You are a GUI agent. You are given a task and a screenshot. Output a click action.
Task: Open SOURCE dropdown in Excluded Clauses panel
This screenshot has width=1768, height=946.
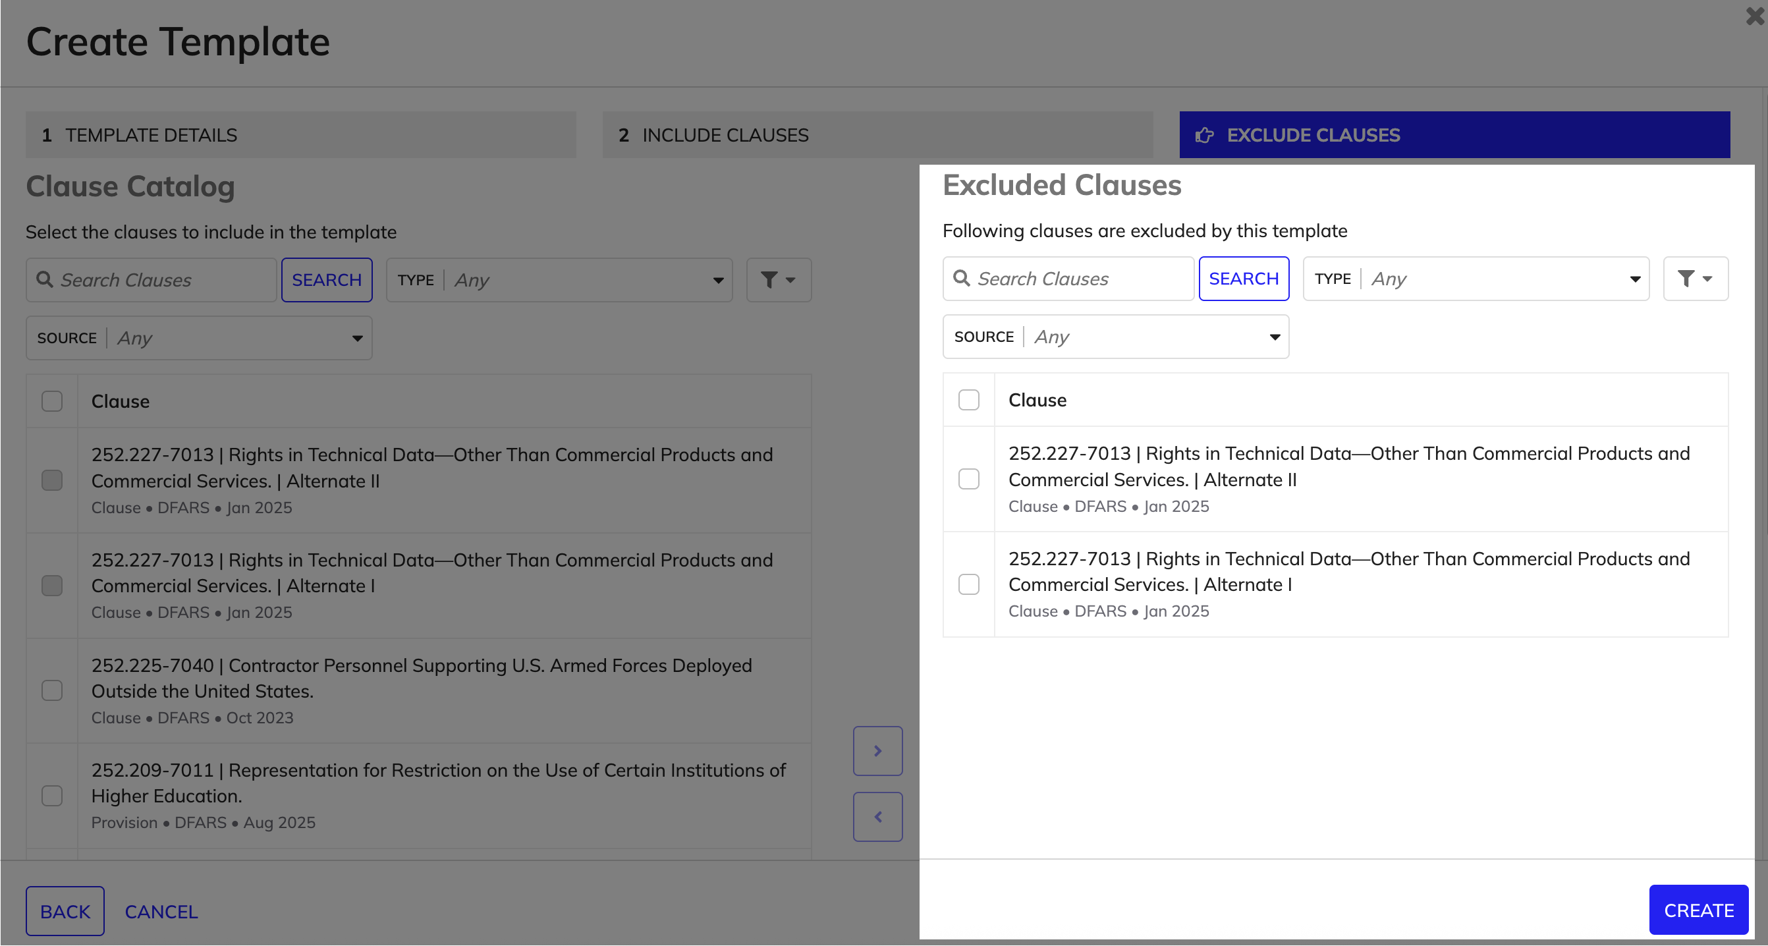click(1115, 337)
